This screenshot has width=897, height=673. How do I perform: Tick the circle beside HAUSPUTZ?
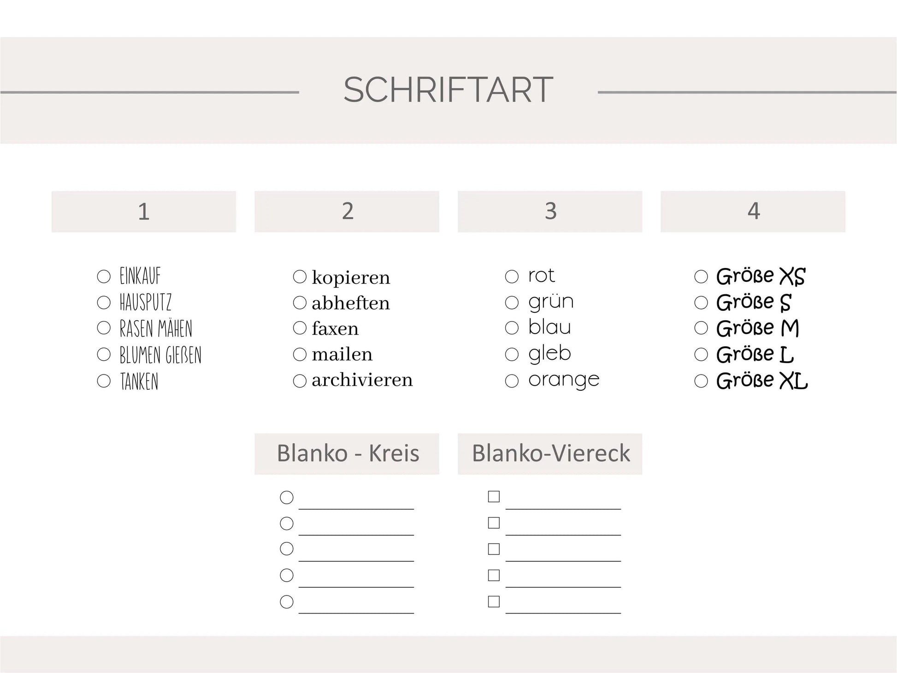(104, 303)
